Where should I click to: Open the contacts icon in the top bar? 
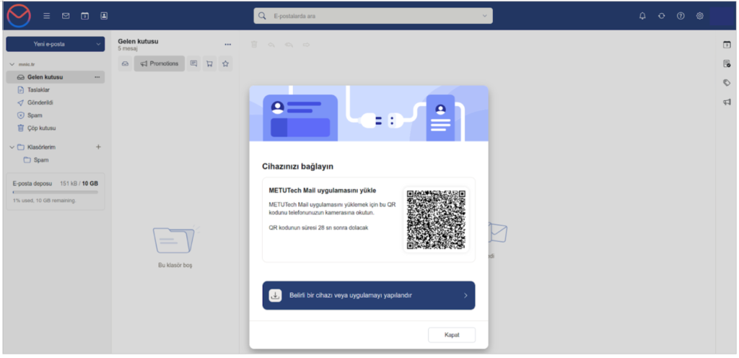coord(104,16)
